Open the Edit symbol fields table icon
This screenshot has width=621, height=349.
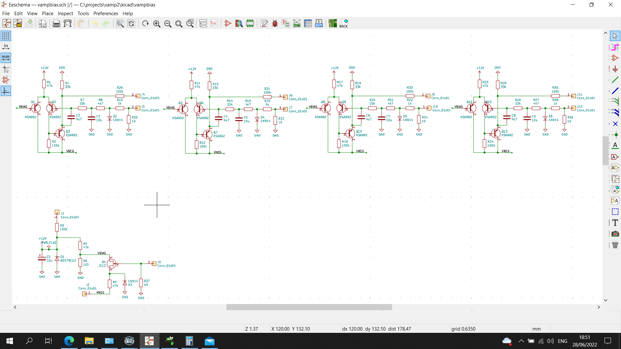click(x=308, y=23)
